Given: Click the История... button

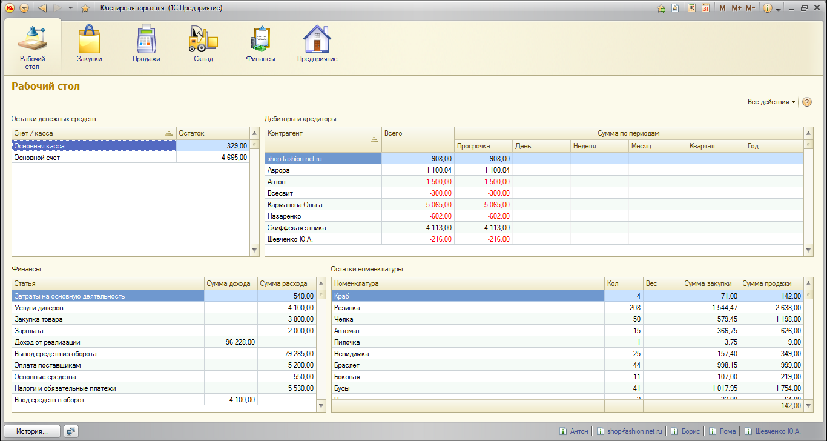Looking at the screenshot, I should click(x=33, y=431).
